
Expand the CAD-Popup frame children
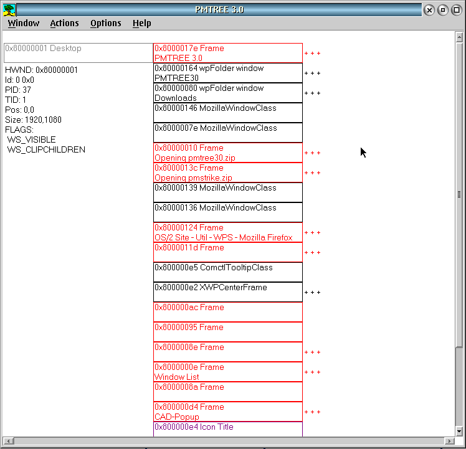point(312,412)
